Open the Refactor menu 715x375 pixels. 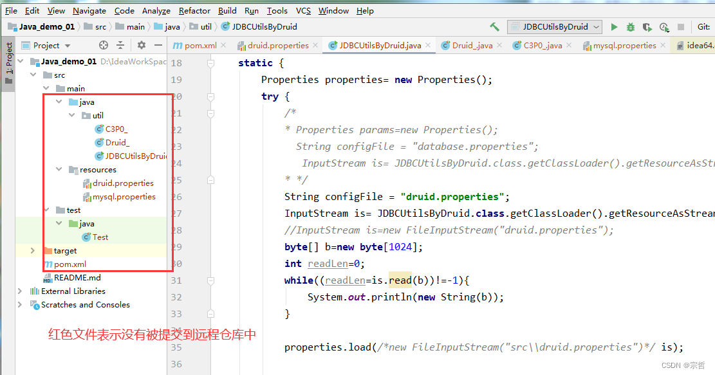click(194, 10)
